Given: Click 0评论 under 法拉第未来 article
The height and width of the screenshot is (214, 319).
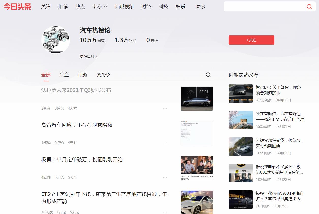Looking at the screenshot, I should pos(59,108).
